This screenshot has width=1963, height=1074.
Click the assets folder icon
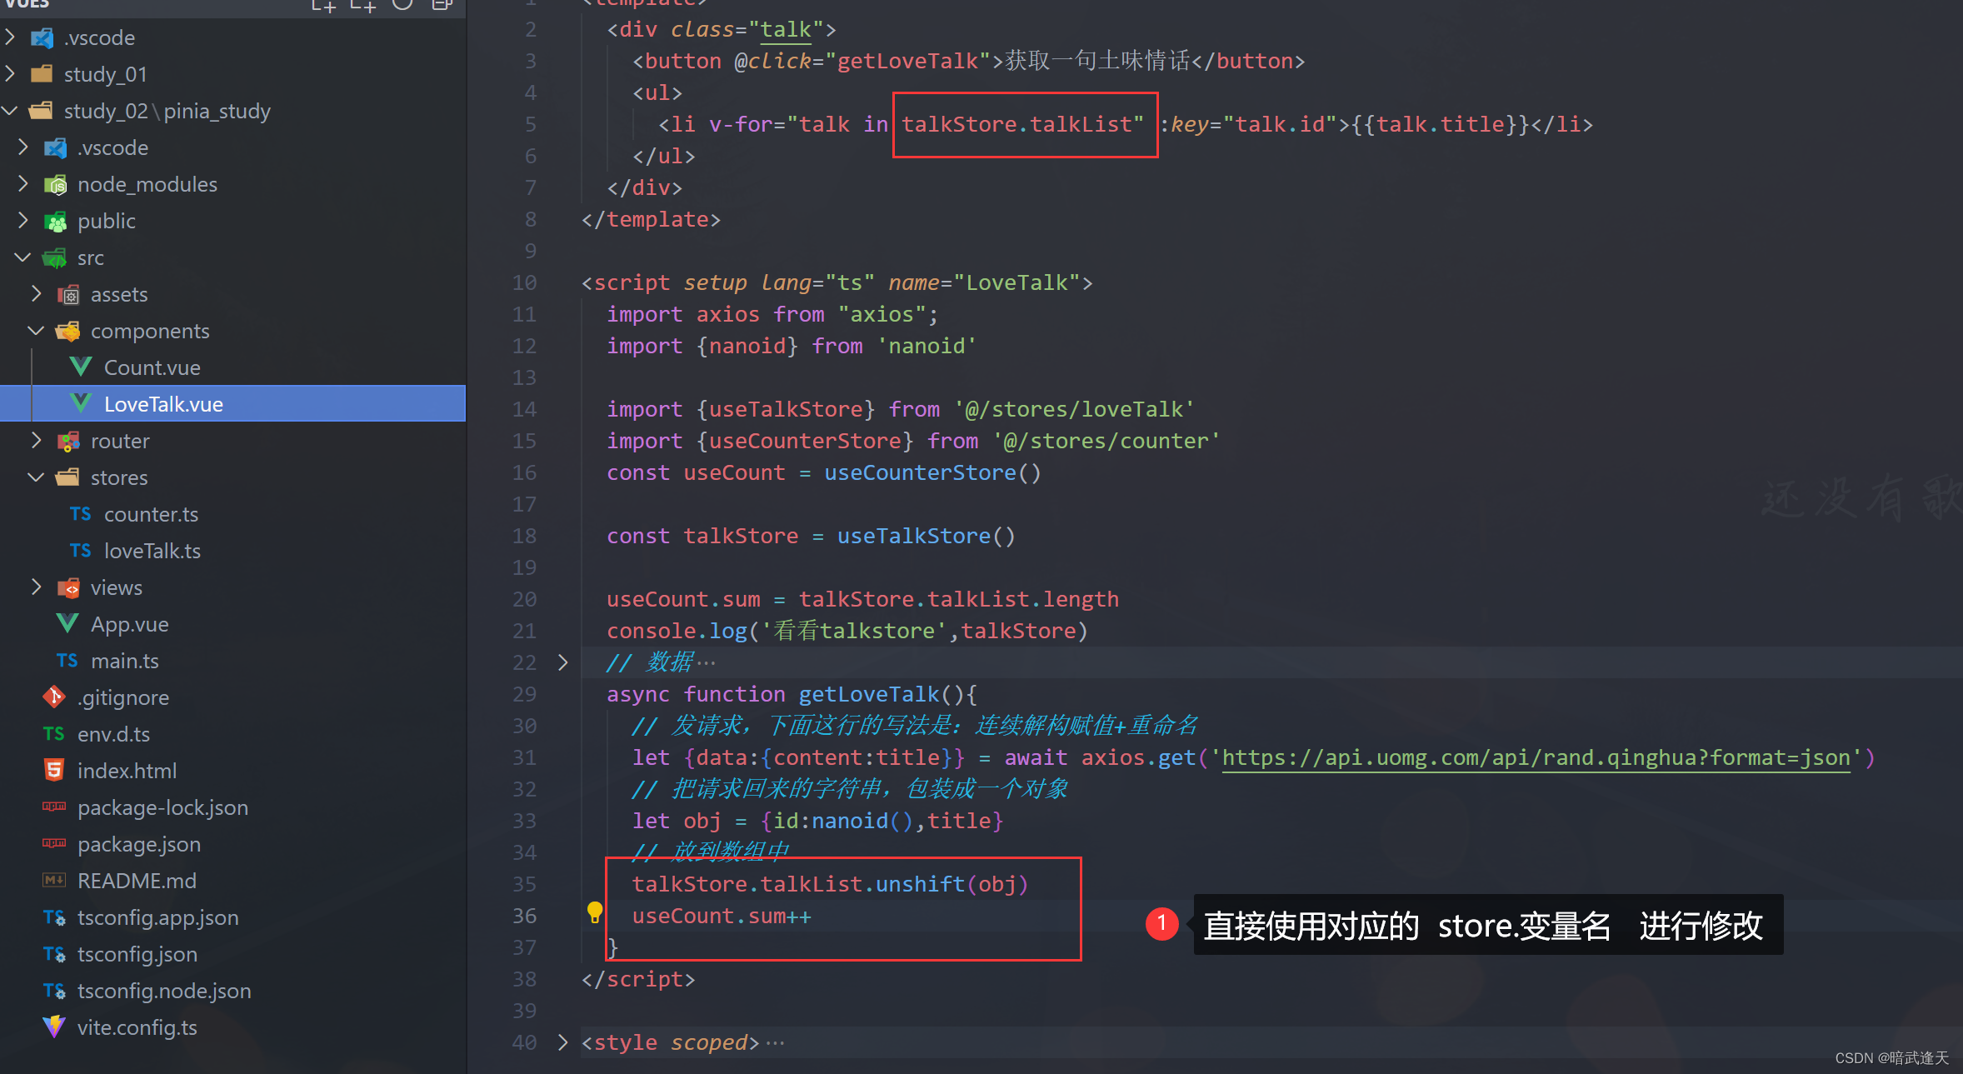(68, 294)
